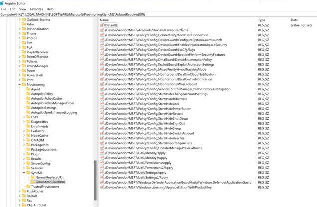Click the icon beside Start/HideSwitchAccount value
The image size is (317, 207).
click(102, 133)
